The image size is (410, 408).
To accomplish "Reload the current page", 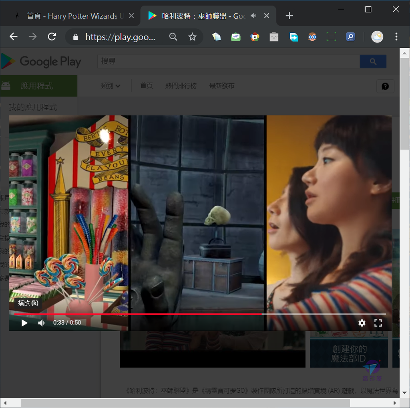I will pos(52,36).
